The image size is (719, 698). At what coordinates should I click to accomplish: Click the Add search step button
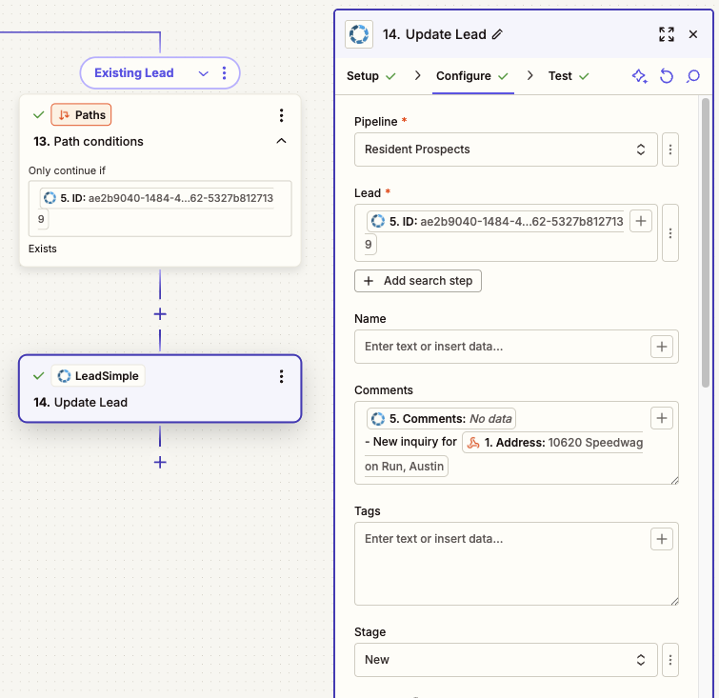418,281
